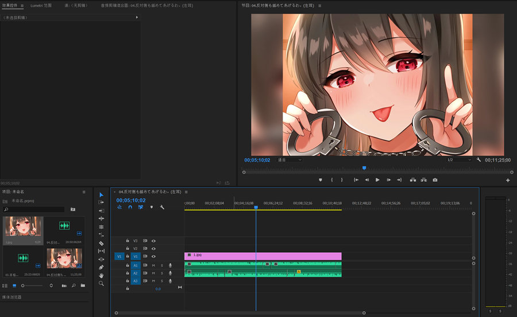517x317 pixels.
Task: Click the search field in Project panel
Action: point(34,209)
